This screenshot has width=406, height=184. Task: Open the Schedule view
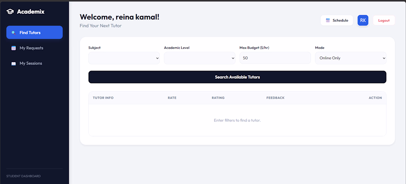[337, 20]
